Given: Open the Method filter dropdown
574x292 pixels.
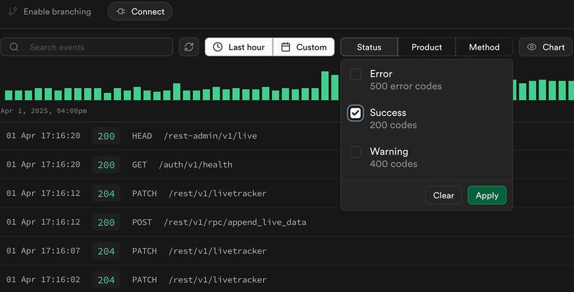Looking at the screenshot, I should point(484,47).
